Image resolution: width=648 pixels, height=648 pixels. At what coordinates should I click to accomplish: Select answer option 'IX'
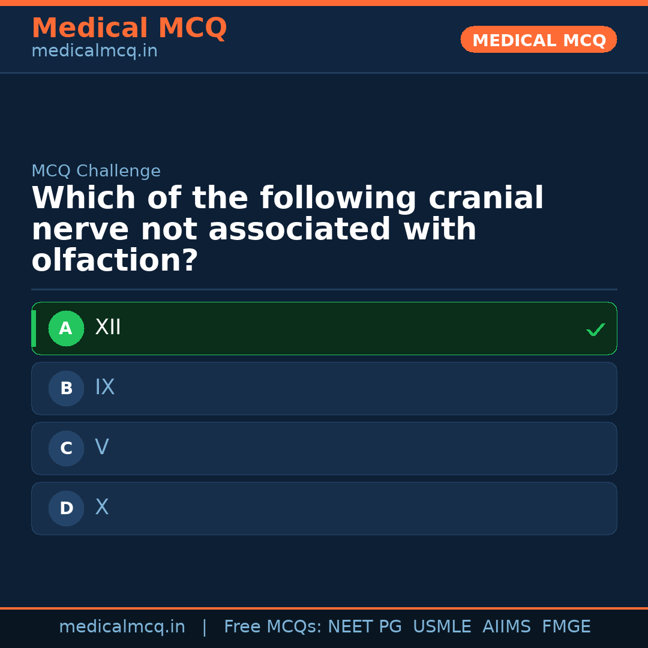pyautogui.click(x=324, y=388)
